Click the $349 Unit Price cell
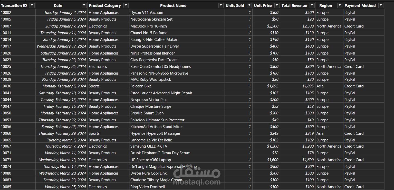The width and height of the screenshot is (394, 190). pyautogui.click(x=266, y=133)
